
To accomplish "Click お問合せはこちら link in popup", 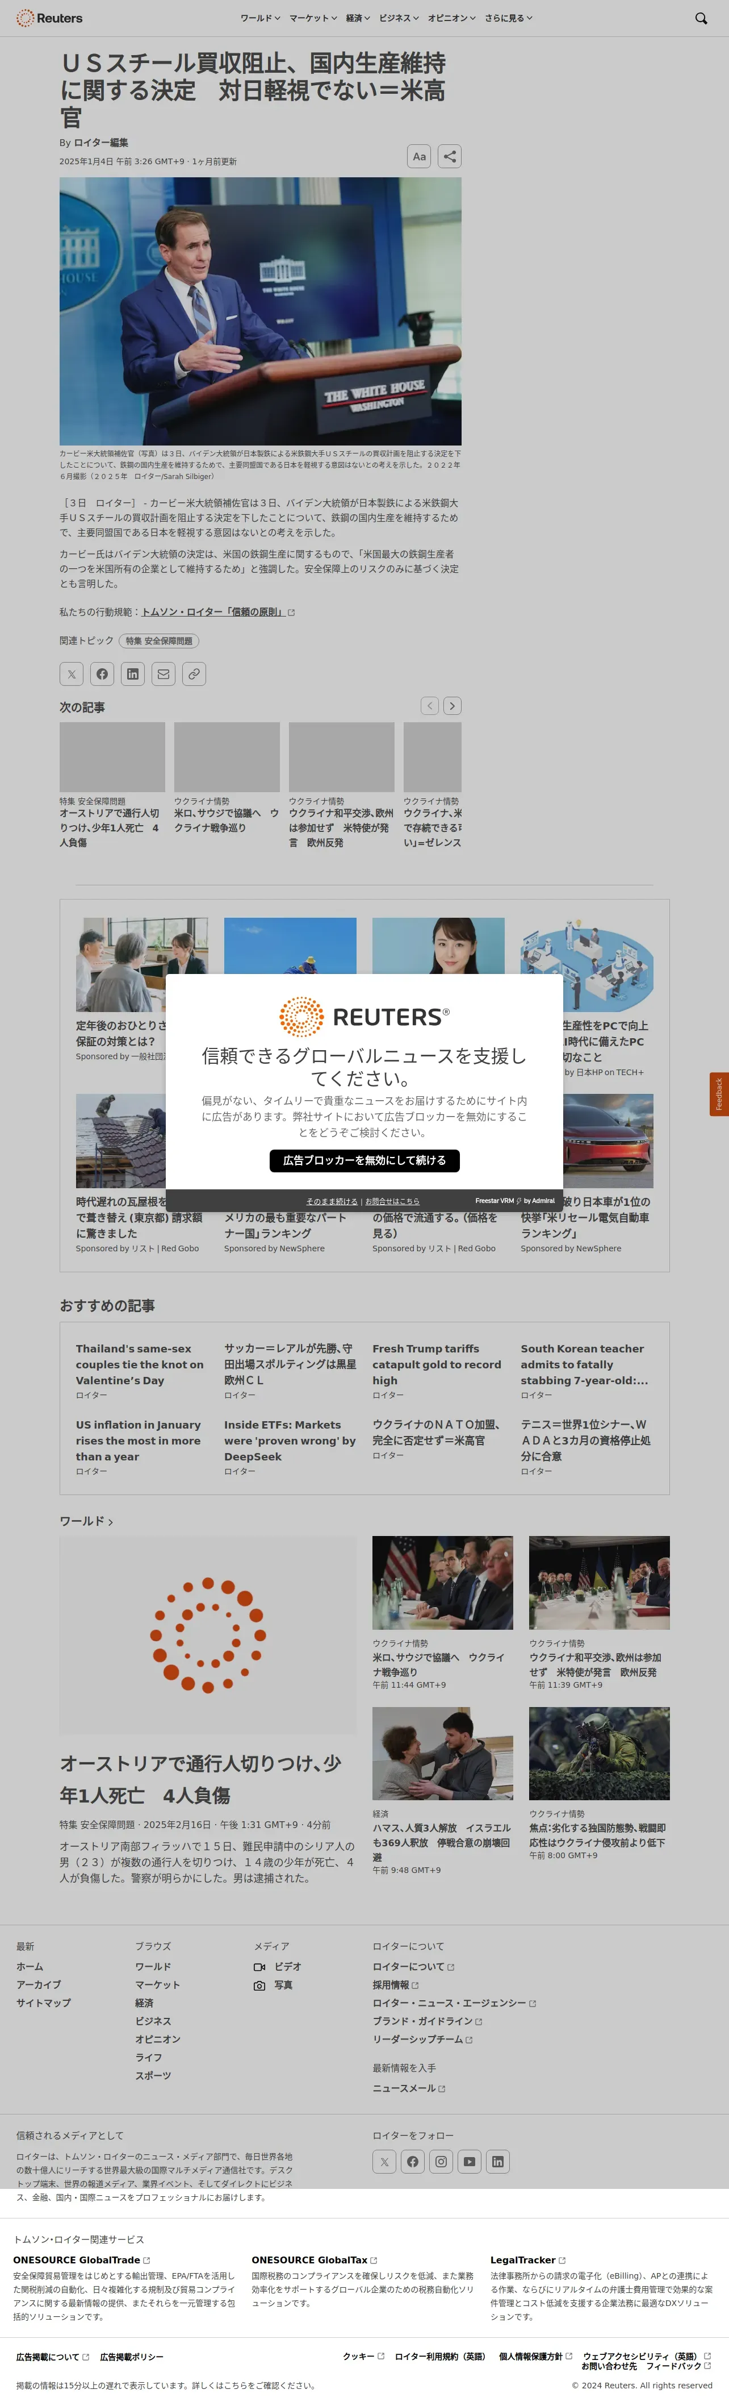I will pos(392,1201).
